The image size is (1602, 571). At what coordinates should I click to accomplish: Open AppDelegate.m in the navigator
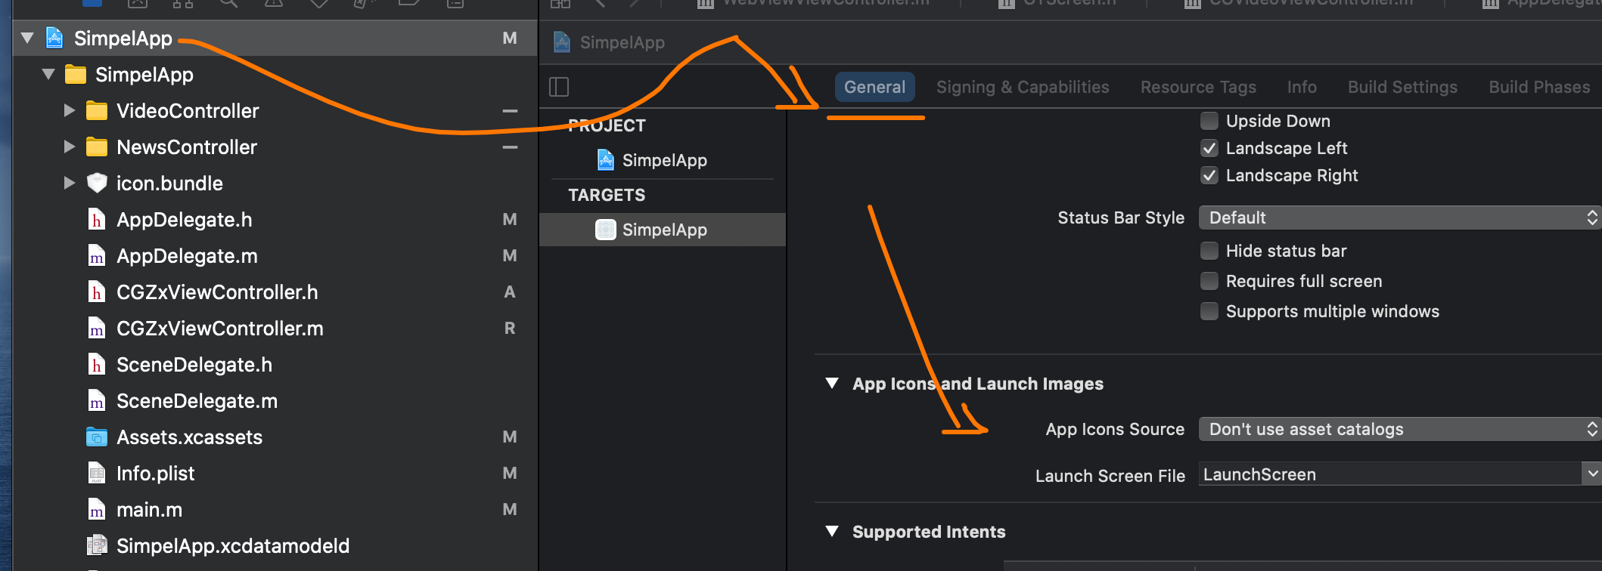(187, 256)
